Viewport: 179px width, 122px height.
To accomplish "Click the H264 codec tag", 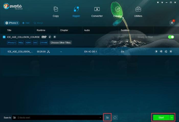I will (x=28, y=43).
